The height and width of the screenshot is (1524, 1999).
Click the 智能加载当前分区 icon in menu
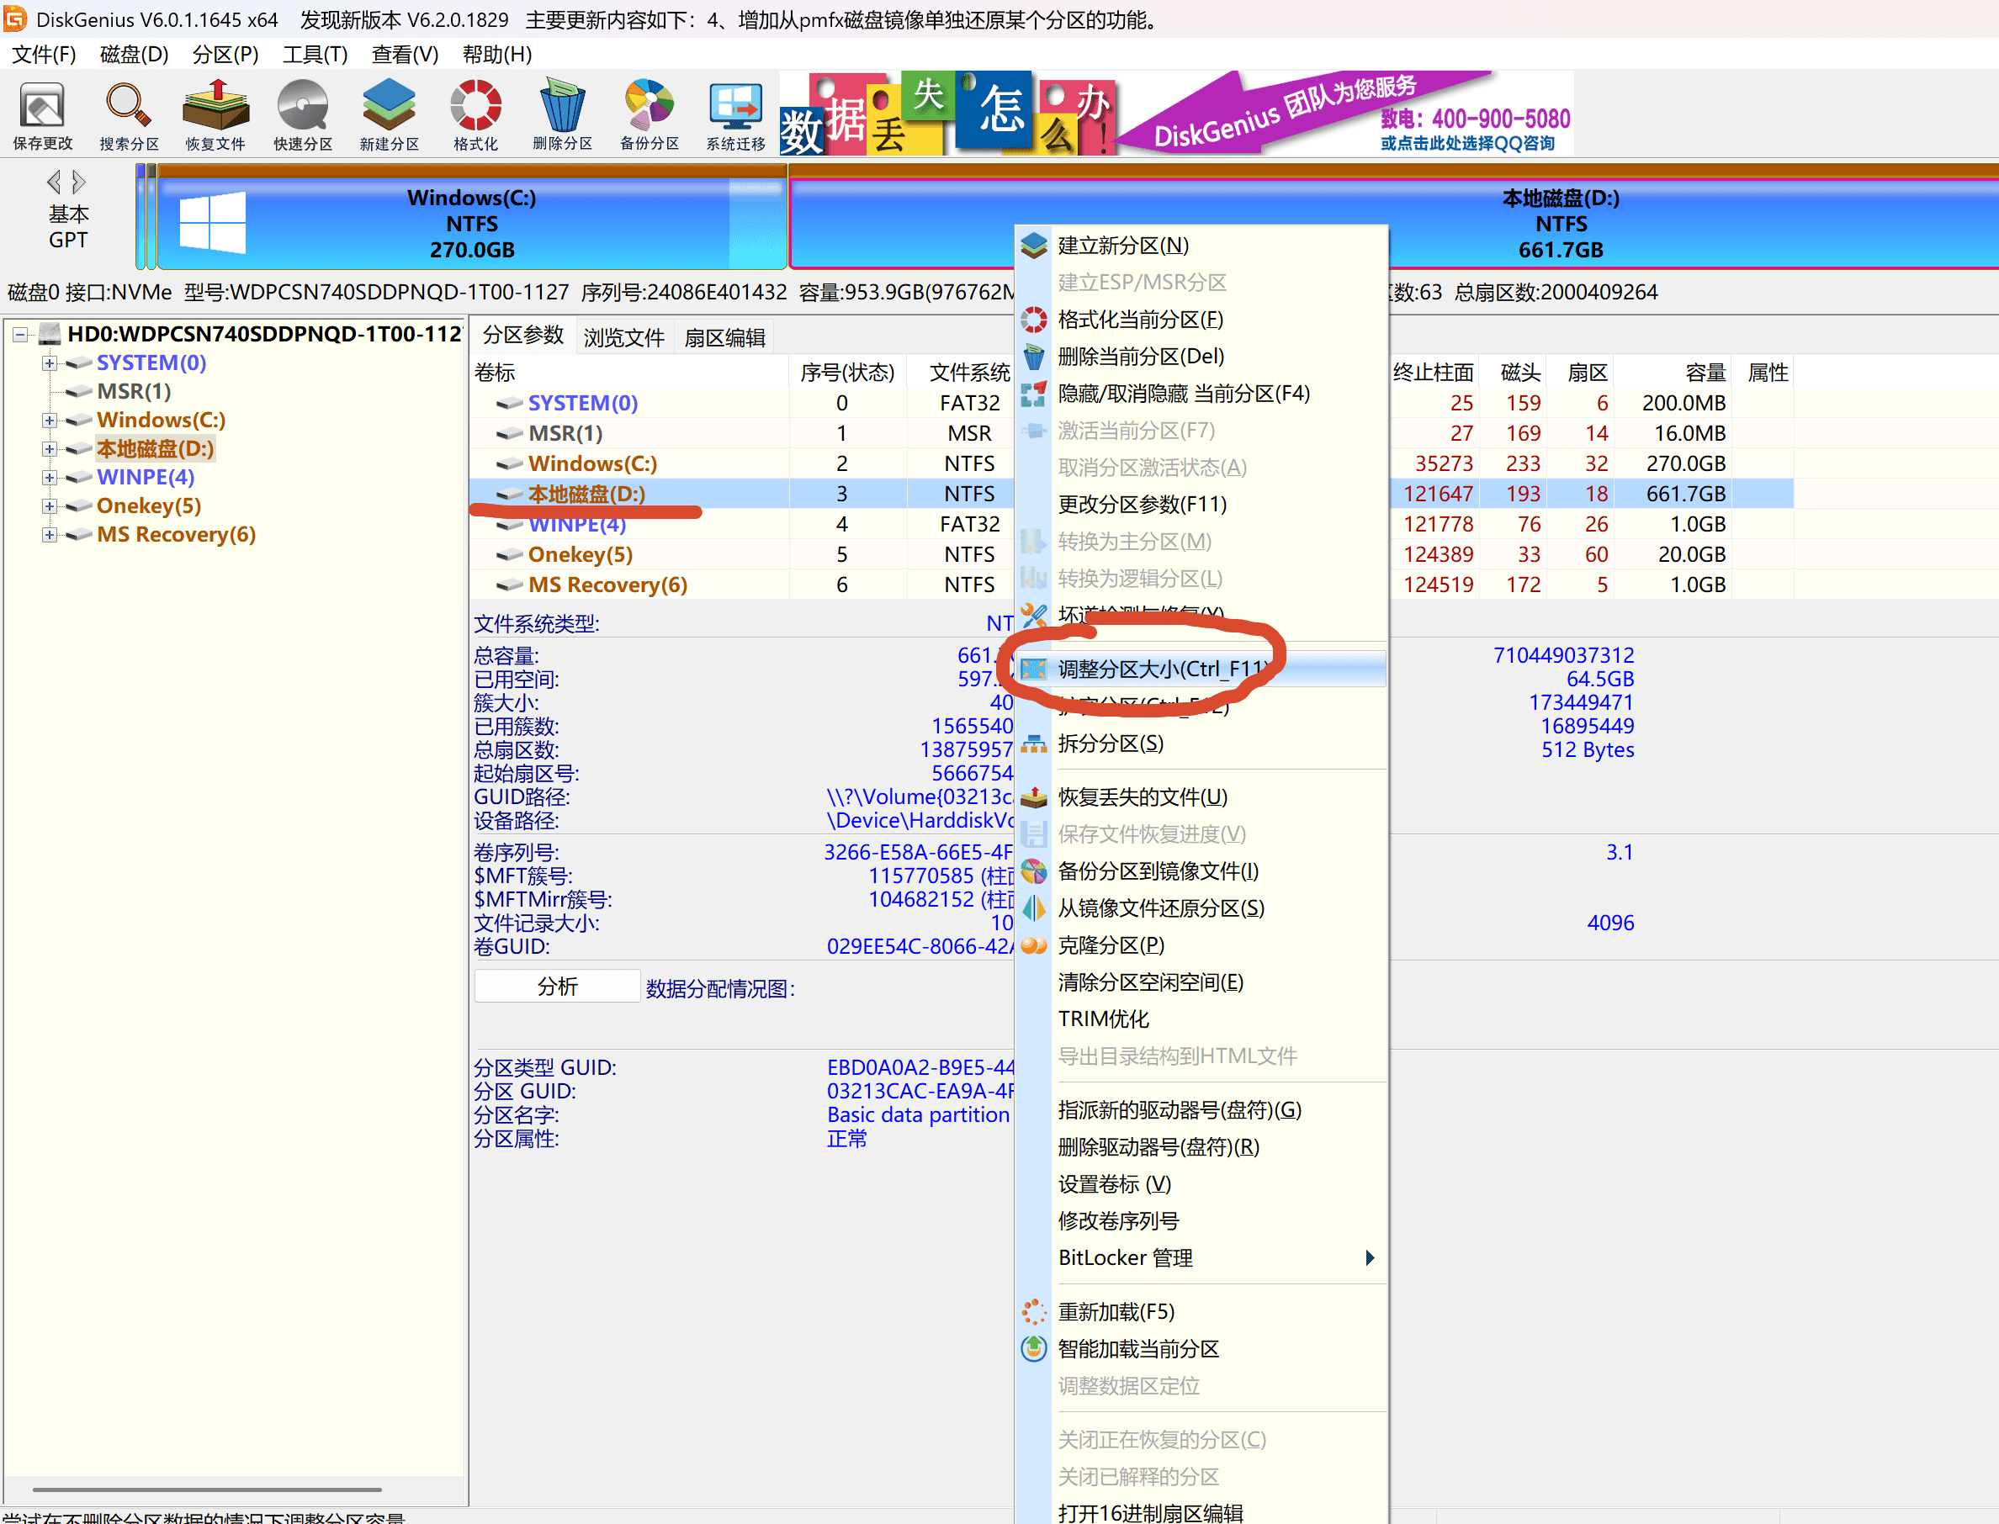[1033, 1349]
